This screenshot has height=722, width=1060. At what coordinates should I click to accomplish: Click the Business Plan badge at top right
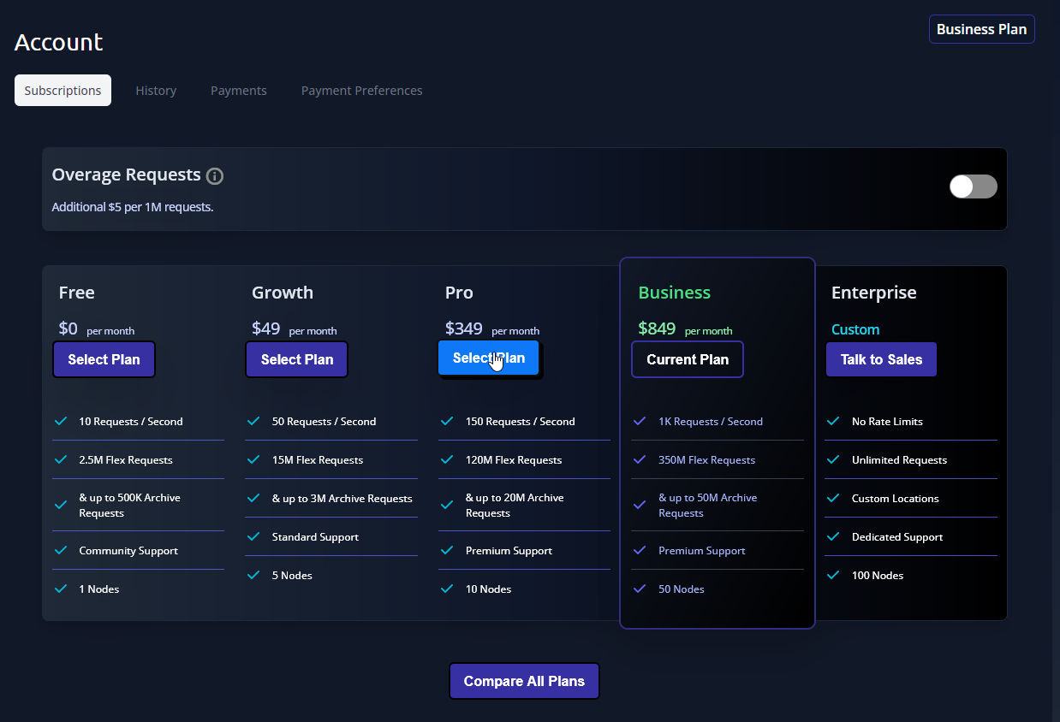tap(981, 29)
